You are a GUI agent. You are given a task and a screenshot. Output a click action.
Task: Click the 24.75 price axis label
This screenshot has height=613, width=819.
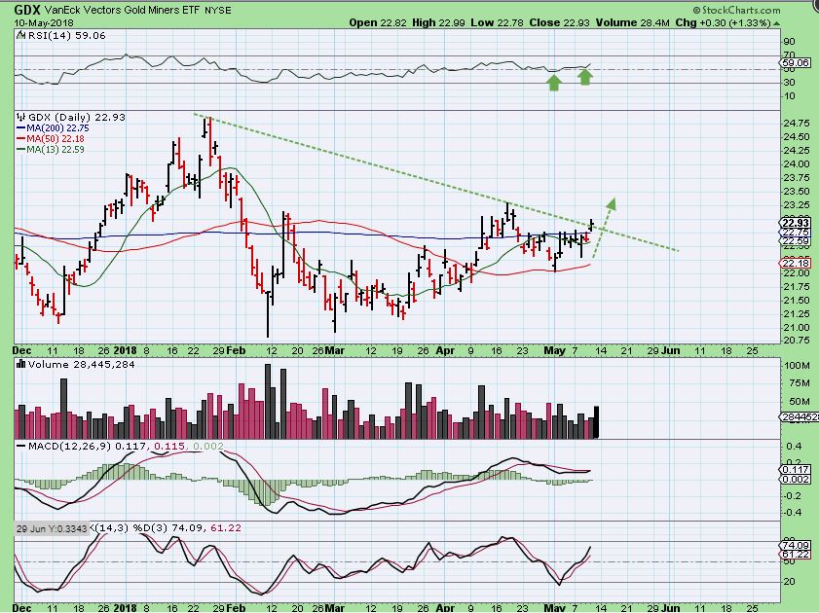(x=797, y=124)
